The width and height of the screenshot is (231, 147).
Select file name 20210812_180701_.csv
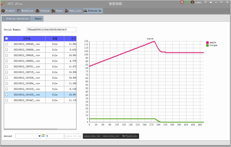pyautogui.click(x=27, y=66)
